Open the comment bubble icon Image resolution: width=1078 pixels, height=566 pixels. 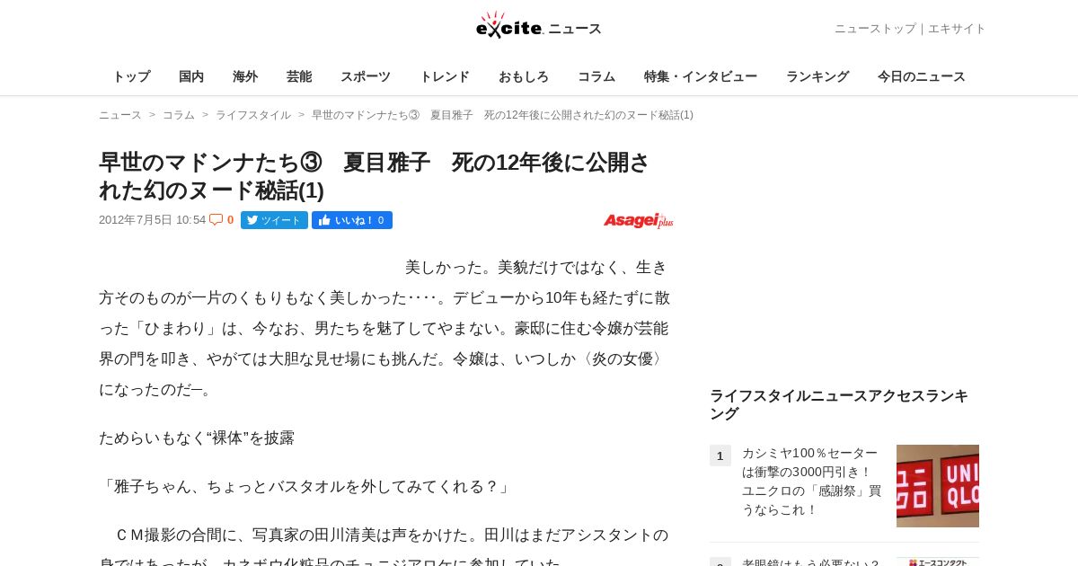click(x=216, y=219)
